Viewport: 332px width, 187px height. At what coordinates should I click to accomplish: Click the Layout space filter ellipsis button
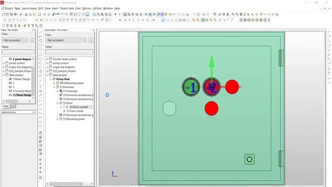(x=91, y=40)
